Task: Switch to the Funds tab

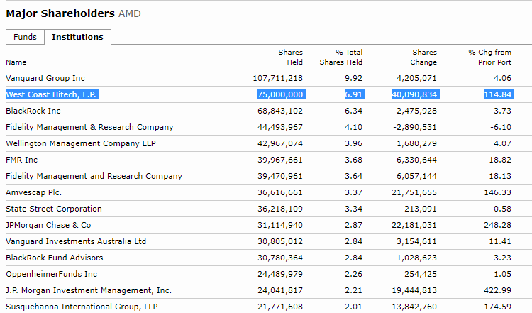Action: coord(25,37)
